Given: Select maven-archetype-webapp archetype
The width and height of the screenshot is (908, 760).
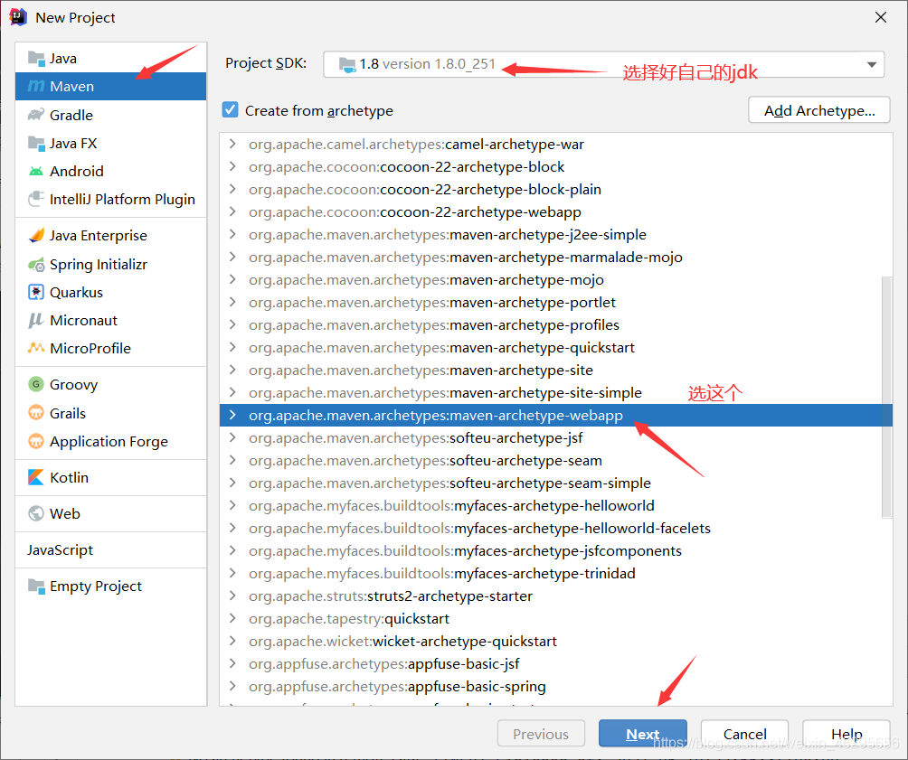Looking at the screenshot, I should tap(556, 415).
